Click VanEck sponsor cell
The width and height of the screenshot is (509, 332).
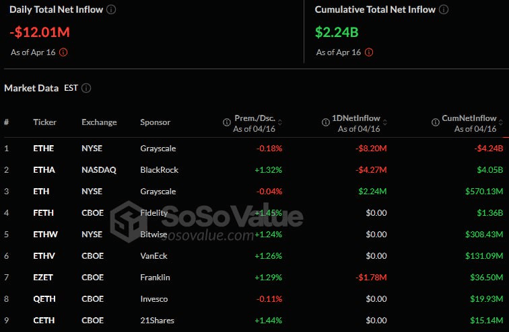pyautogui.click(x=154, y=256)
